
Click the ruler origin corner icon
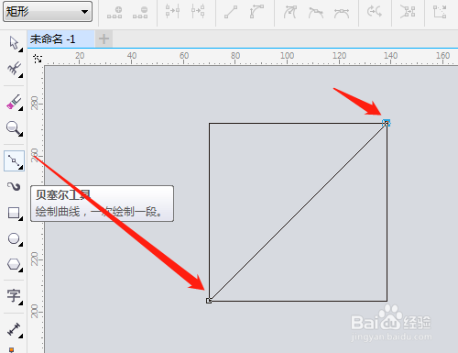(38, 59)
